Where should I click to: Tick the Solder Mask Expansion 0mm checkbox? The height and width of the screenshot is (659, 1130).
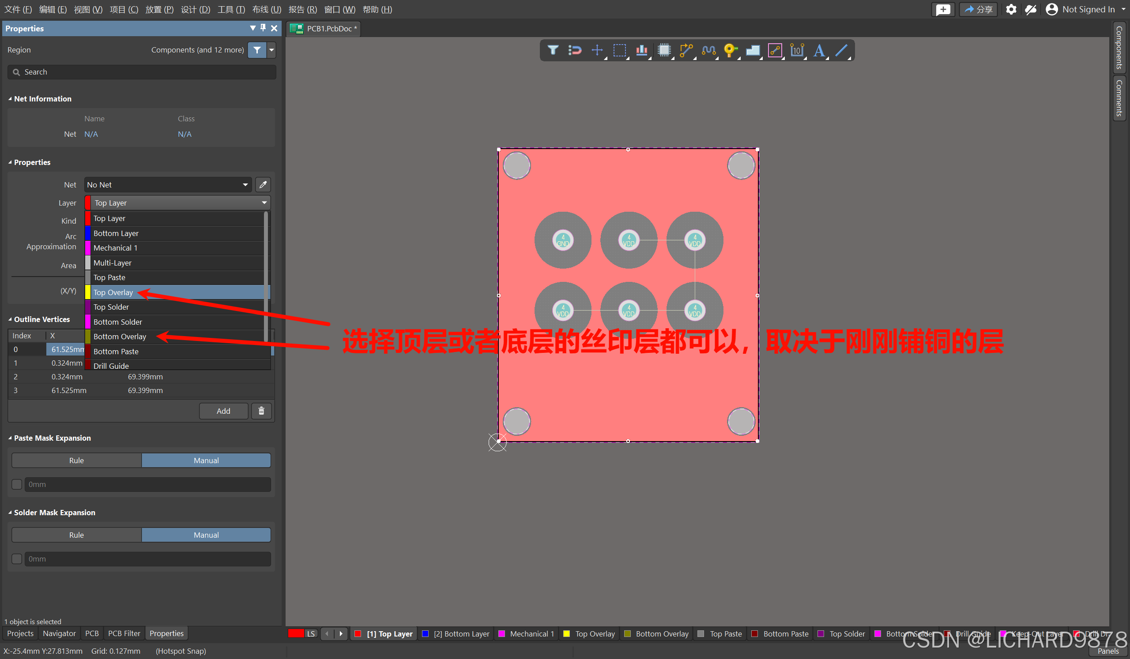pos(17,558)
